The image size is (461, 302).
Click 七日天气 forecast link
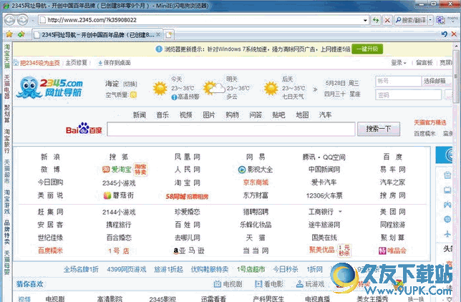click(293, 97)
